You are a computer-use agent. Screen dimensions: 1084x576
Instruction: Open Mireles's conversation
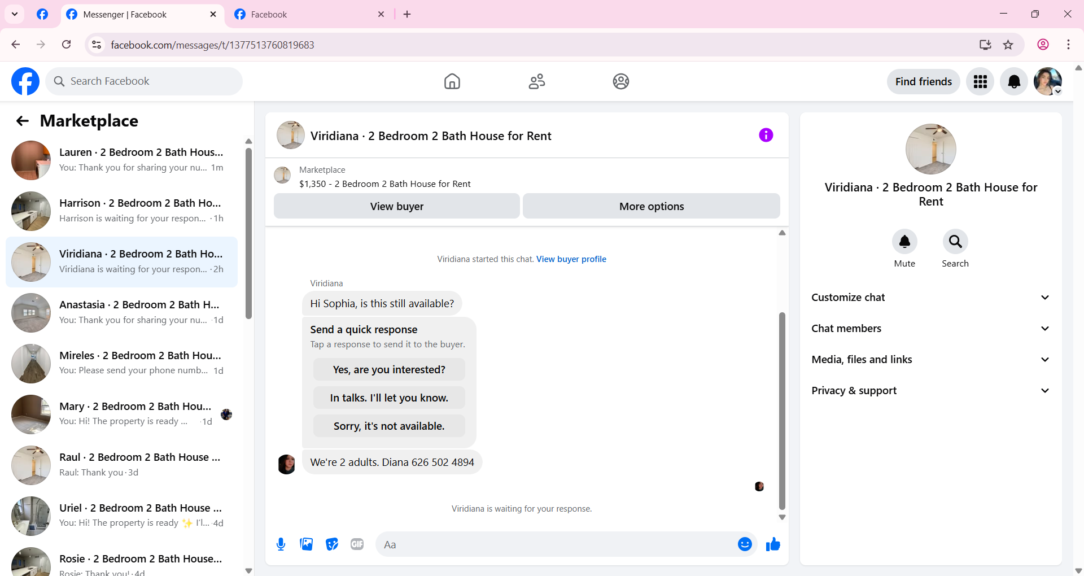coord(121,364)
